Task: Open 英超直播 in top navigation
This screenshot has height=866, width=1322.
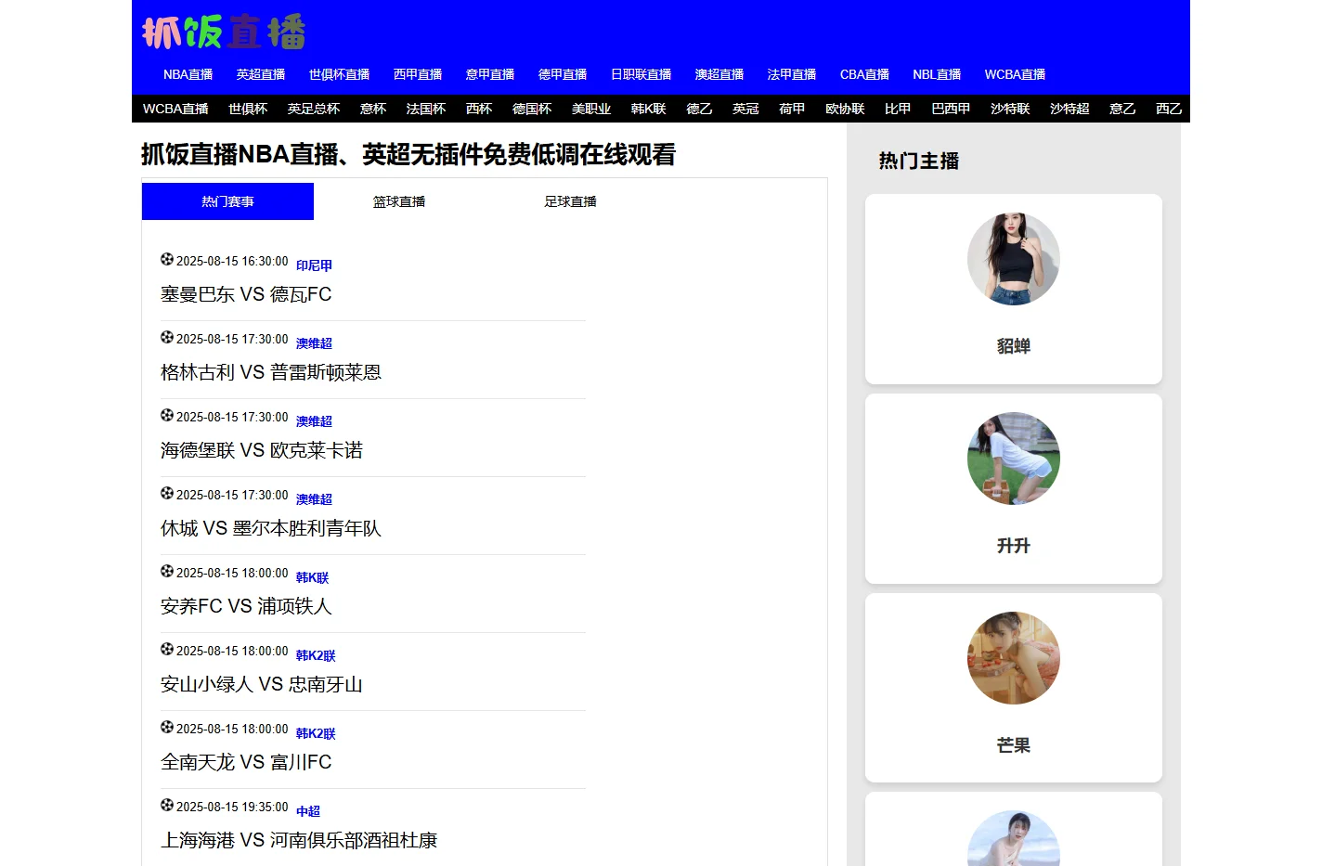Action: coord(261,74)
